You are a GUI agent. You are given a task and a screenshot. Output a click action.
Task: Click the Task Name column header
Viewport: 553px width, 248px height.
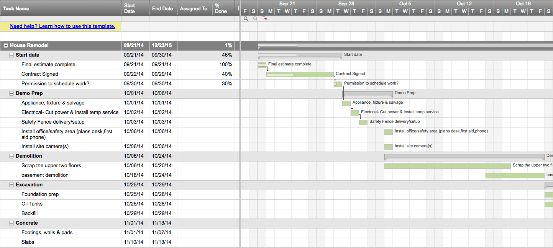(16, 8)
